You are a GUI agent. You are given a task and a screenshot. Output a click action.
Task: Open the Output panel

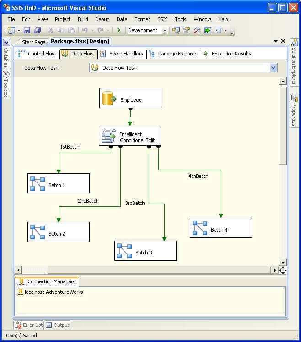pyautogui.click(x=58, y=325)
